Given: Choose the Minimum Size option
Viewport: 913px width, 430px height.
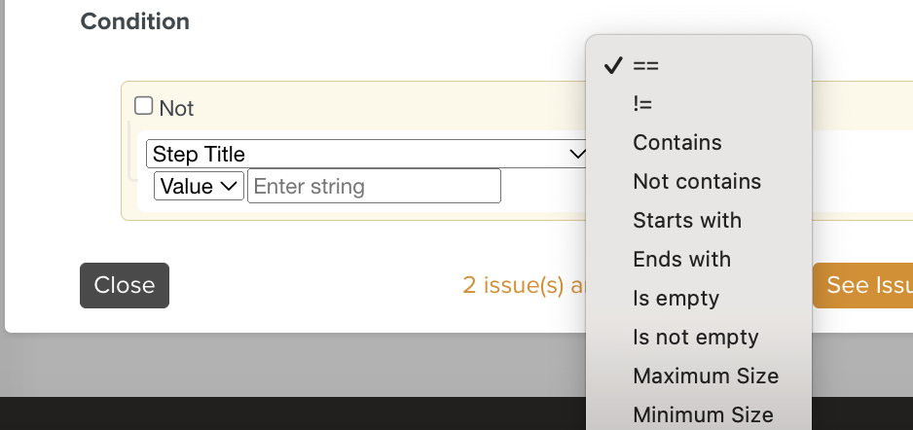Looking at the screenshot, I should click(x=703, y=415).
